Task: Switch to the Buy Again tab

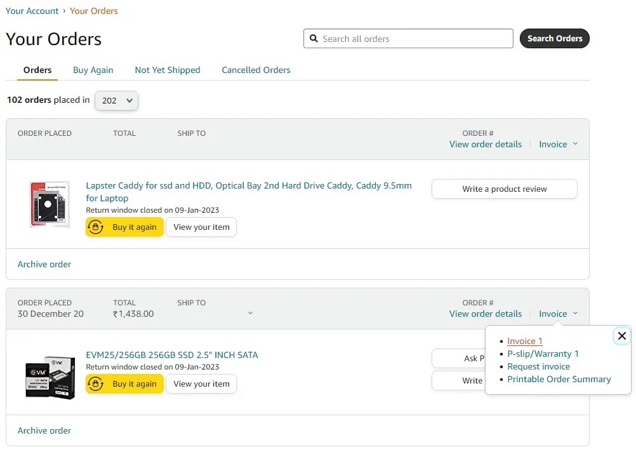Action: point(93,70)
